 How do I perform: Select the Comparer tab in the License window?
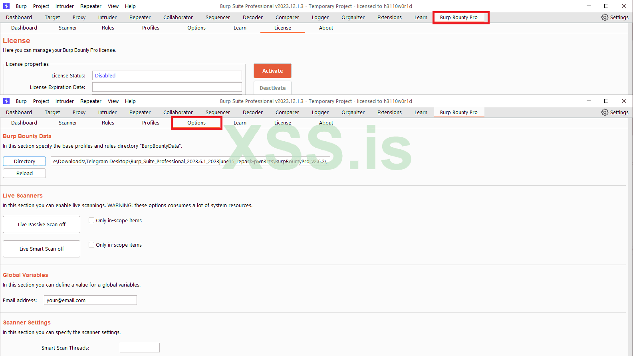click(x=287, y=17)
